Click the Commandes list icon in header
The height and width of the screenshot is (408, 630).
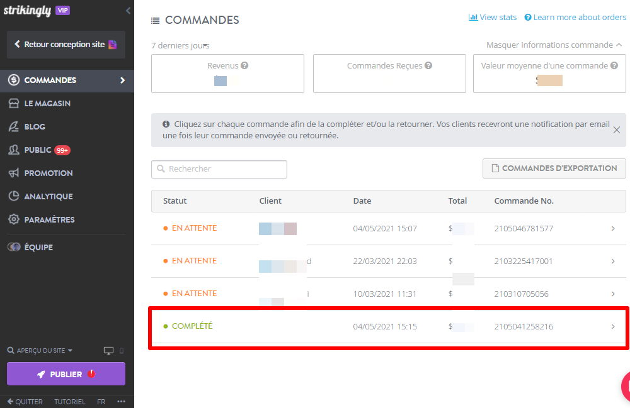coord(155,21)
